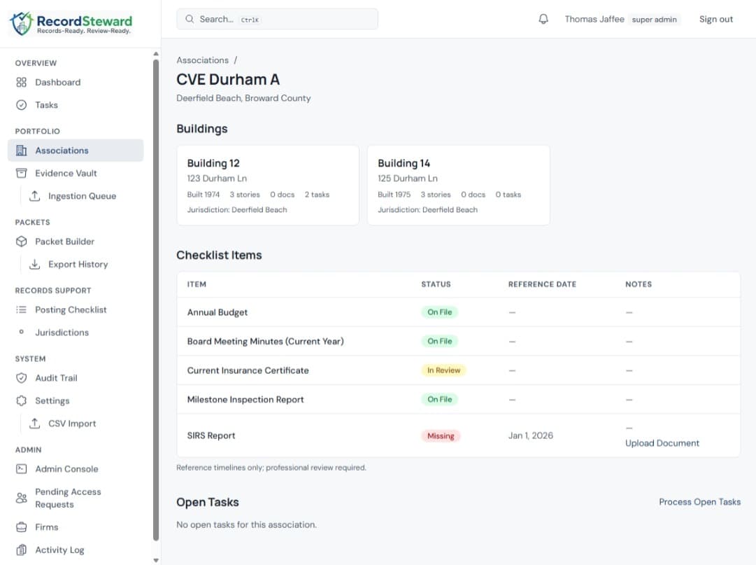The image size is (756, 565).
Task: Click the super admin role badge
Action: coord(655,20)
